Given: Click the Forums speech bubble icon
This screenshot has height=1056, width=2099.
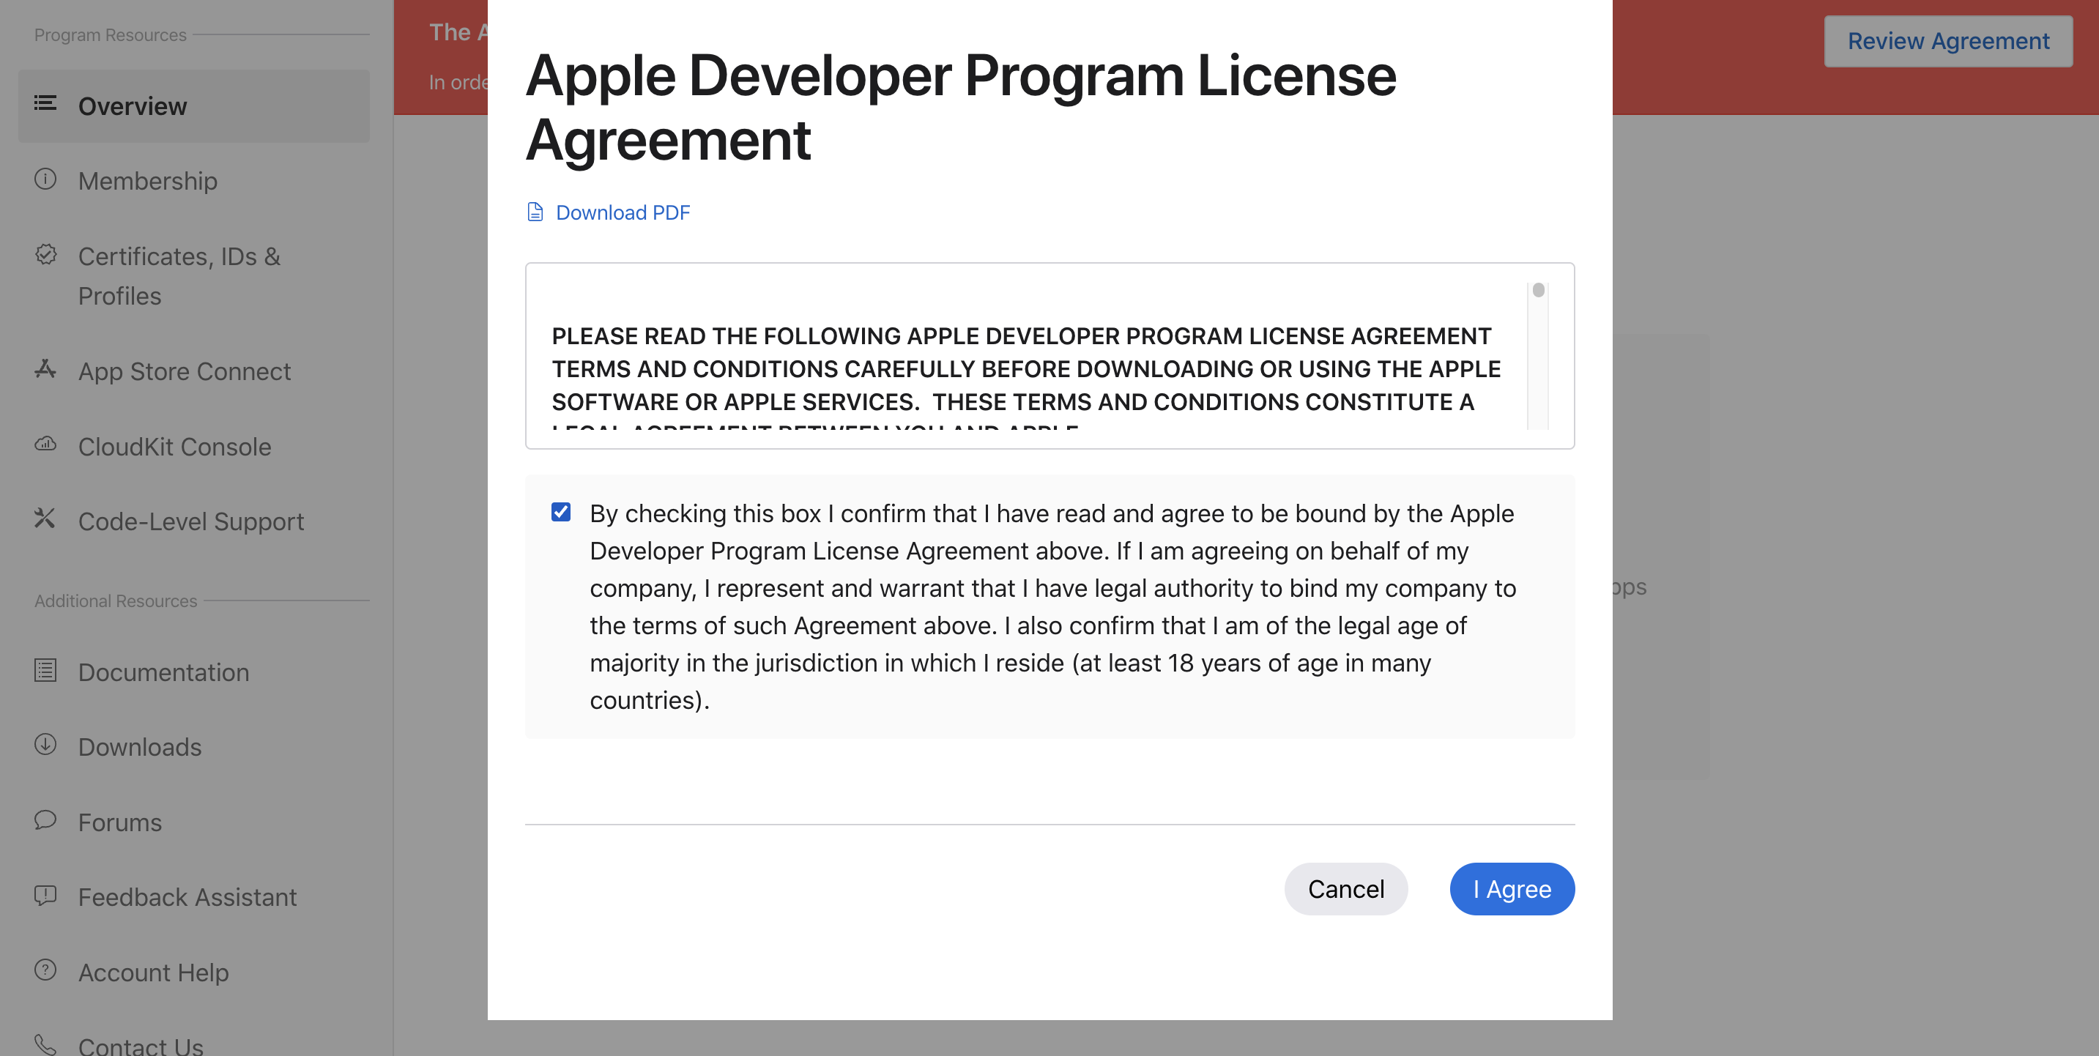Looking at the screenshot, I should (45, 819).
